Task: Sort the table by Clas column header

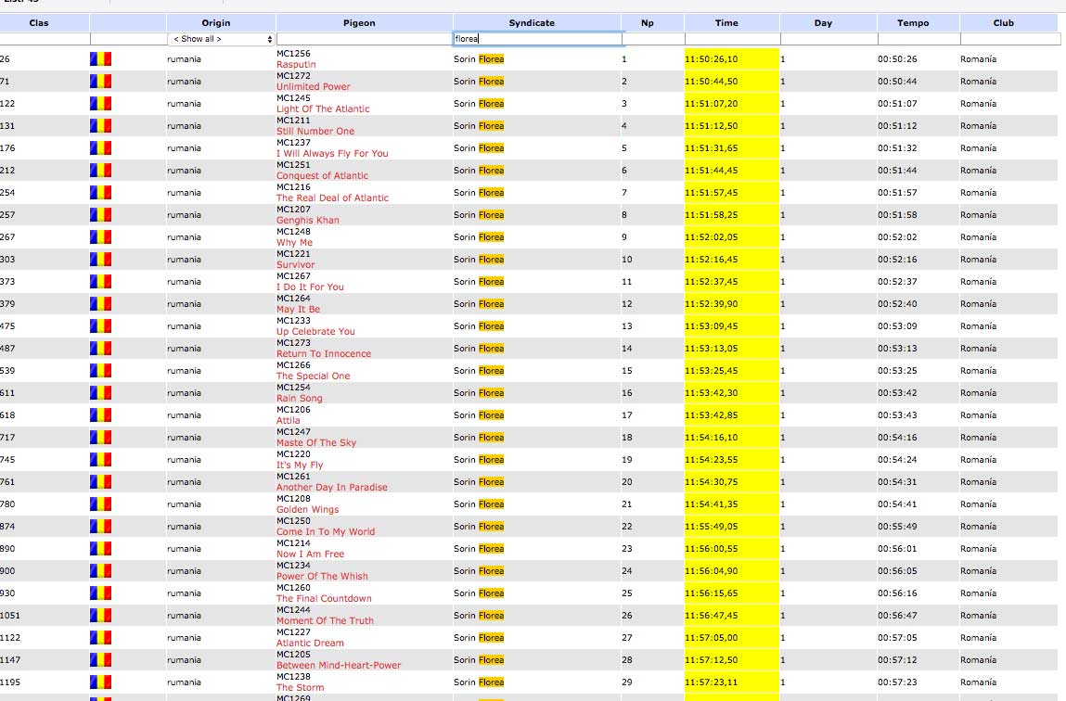Action: pyautogui.click(x=39, y=23)
